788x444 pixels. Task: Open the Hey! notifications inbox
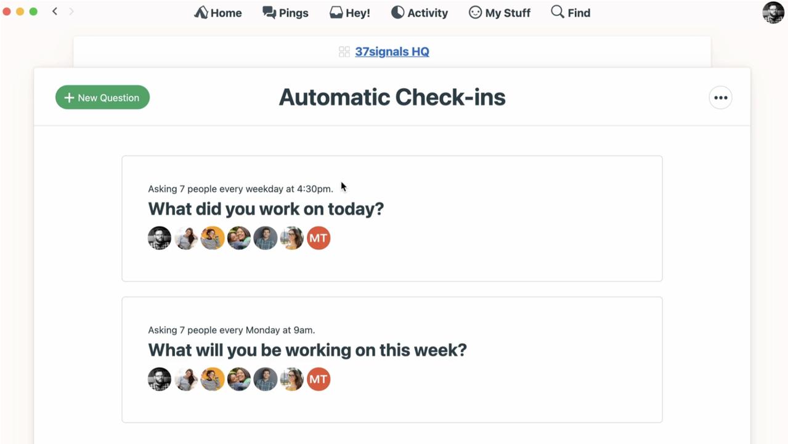coord(349,12)
